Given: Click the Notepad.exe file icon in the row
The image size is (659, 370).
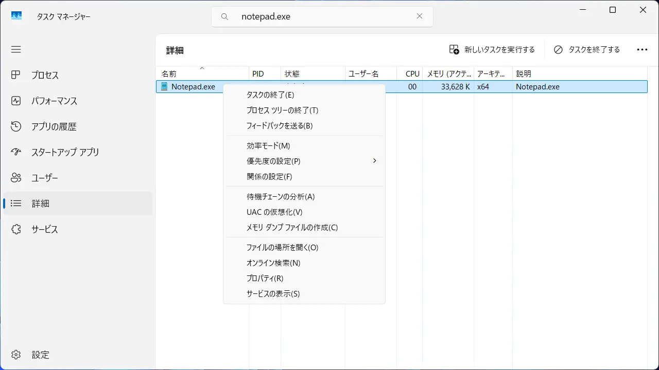Looking at the screenshot, I should click(164, 86).
